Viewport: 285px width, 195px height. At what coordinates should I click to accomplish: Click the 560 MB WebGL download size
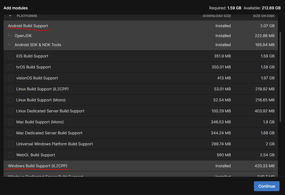(224, 155)
